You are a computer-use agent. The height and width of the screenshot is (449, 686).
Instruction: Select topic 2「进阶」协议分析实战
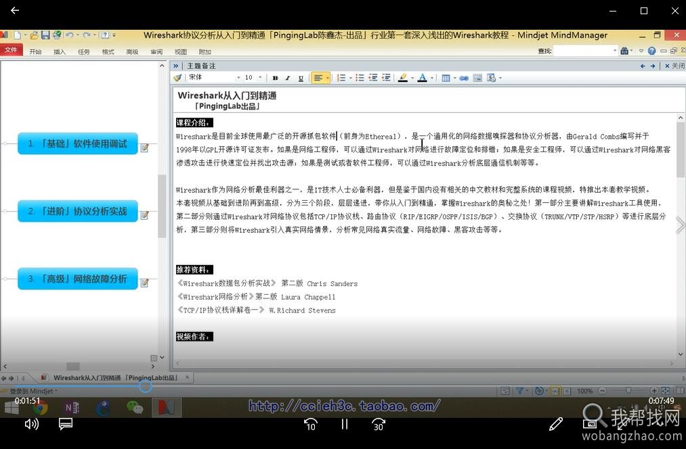point(78,211)
